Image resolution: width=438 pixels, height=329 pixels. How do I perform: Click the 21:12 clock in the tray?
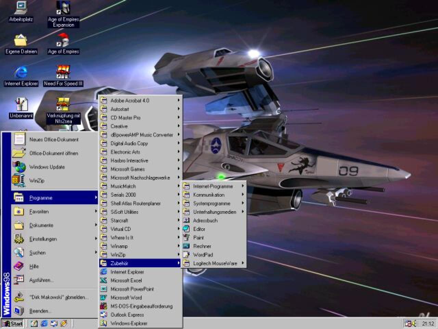point(428,323)
